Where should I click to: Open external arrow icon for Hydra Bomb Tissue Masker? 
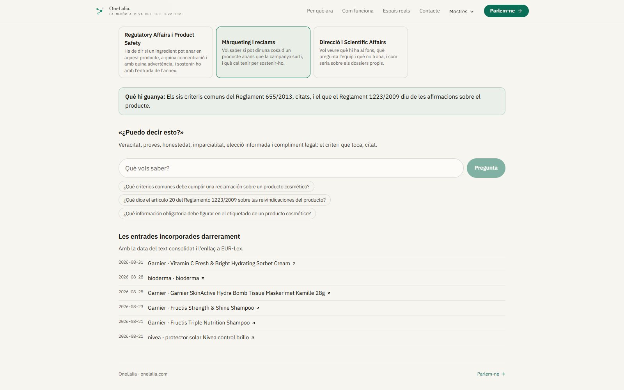[329, 293]
